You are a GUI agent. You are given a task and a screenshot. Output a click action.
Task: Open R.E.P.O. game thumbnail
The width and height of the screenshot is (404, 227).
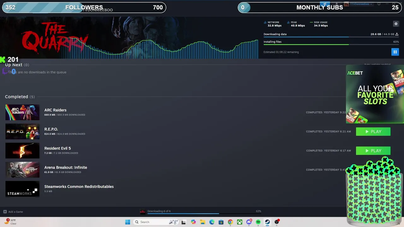click(x=22, y=131)
